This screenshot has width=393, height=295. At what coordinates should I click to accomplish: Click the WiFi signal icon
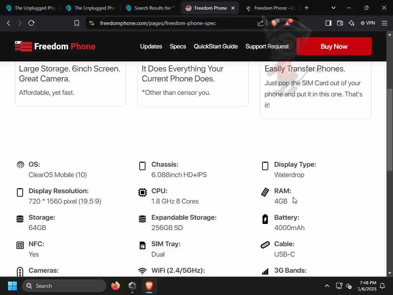coord(142,271)
